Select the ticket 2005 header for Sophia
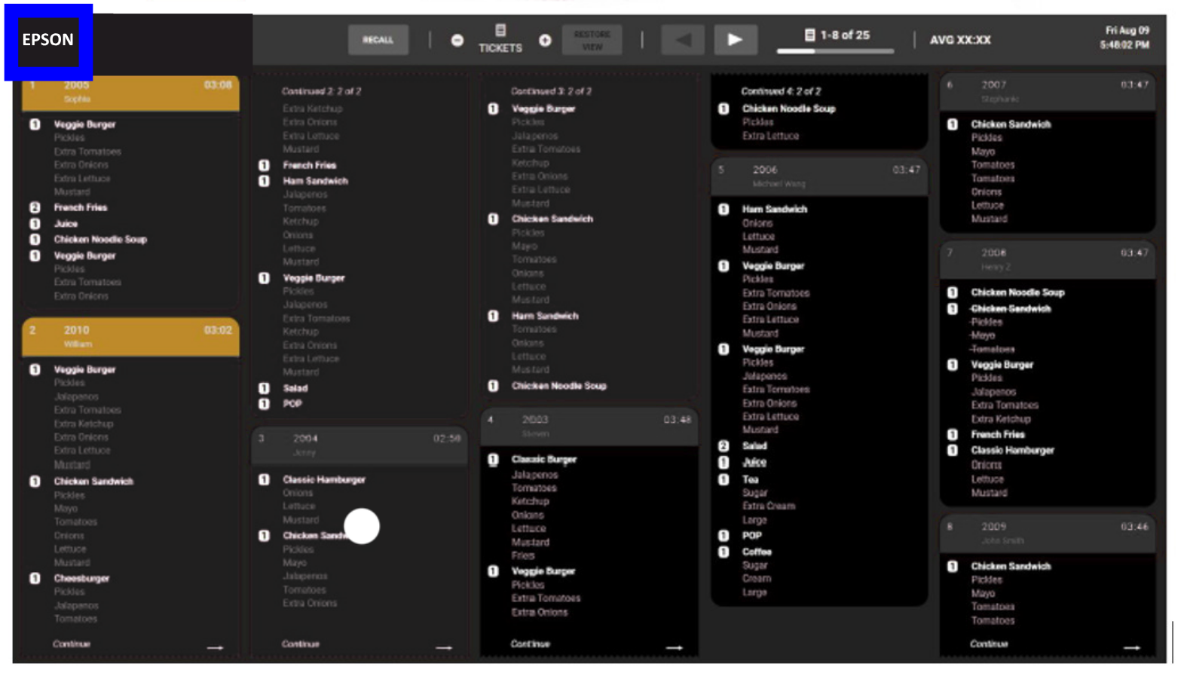 coord(131,92)
